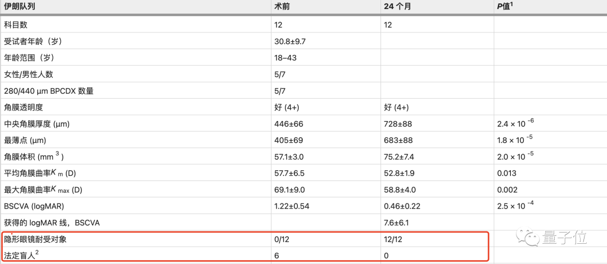This screenshot has width=607, height=264.
Task: Click the 1.22±0.54 cell
Action: [x=292, y=206]
